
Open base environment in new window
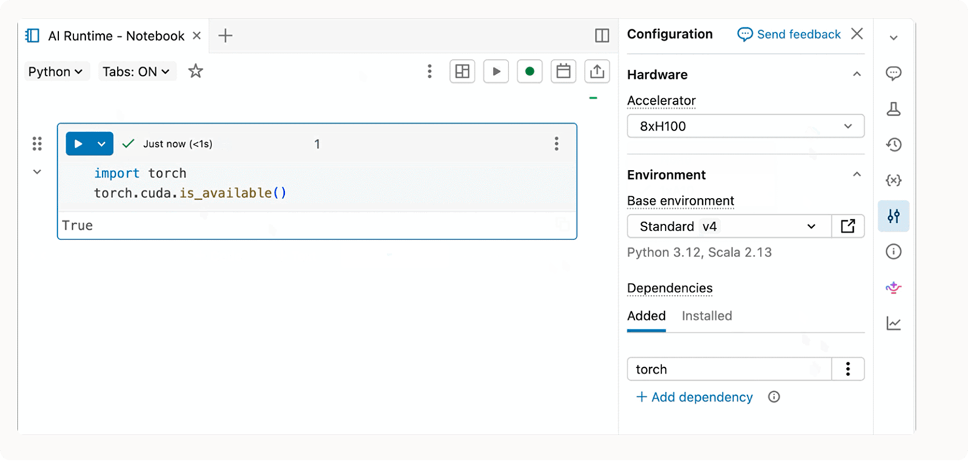(x=848, y=226)
